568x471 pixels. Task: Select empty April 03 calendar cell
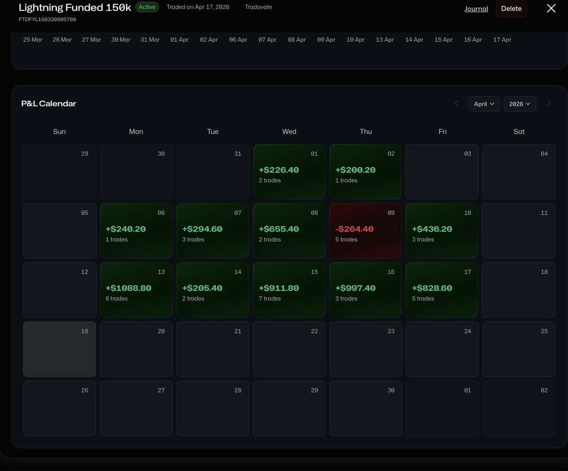442,172
